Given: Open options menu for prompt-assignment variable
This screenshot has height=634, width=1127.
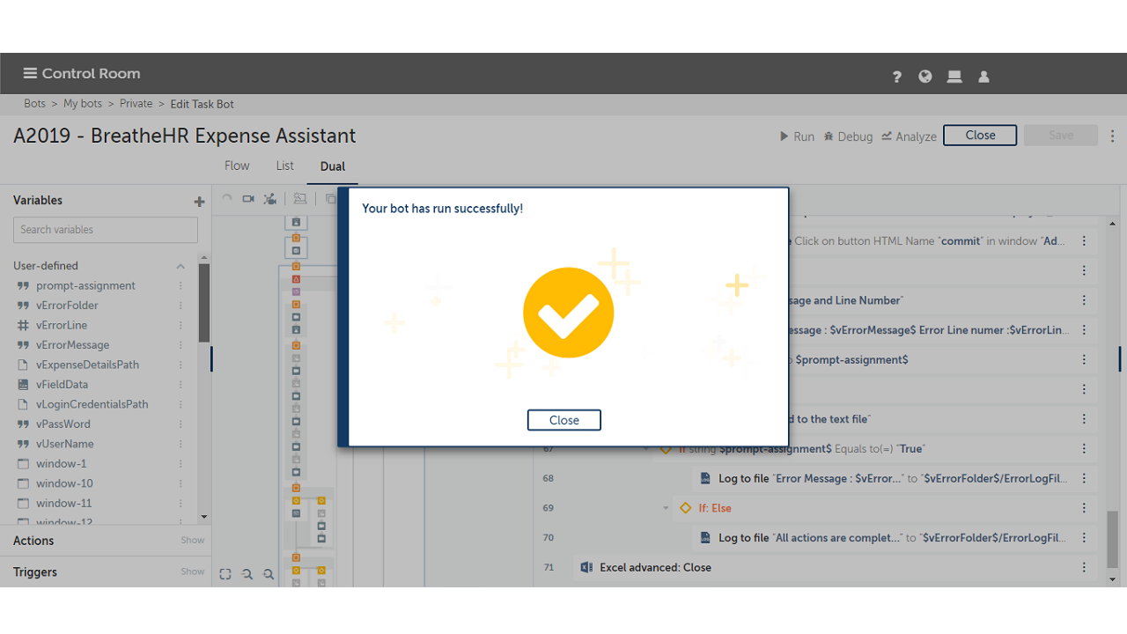Looking at the screenshot, I should click(181, 285).
